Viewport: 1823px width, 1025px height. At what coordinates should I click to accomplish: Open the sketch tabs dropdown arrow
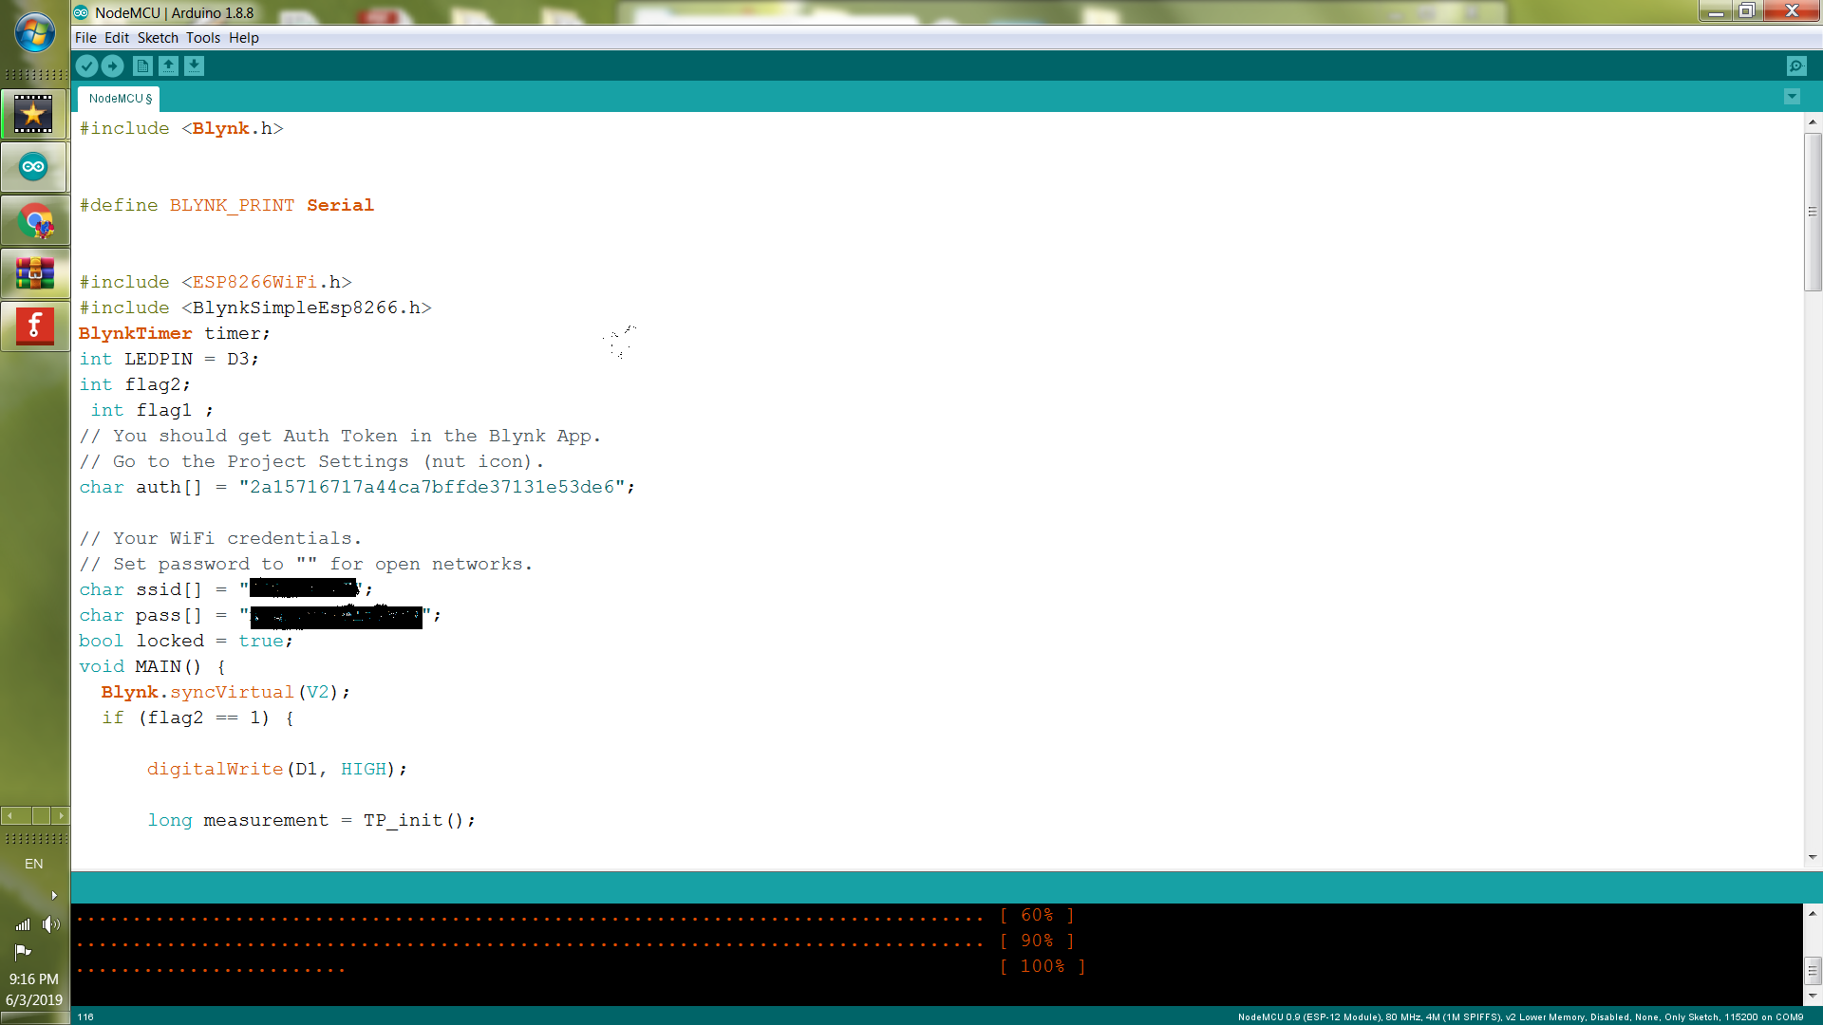click(1791, 97)
